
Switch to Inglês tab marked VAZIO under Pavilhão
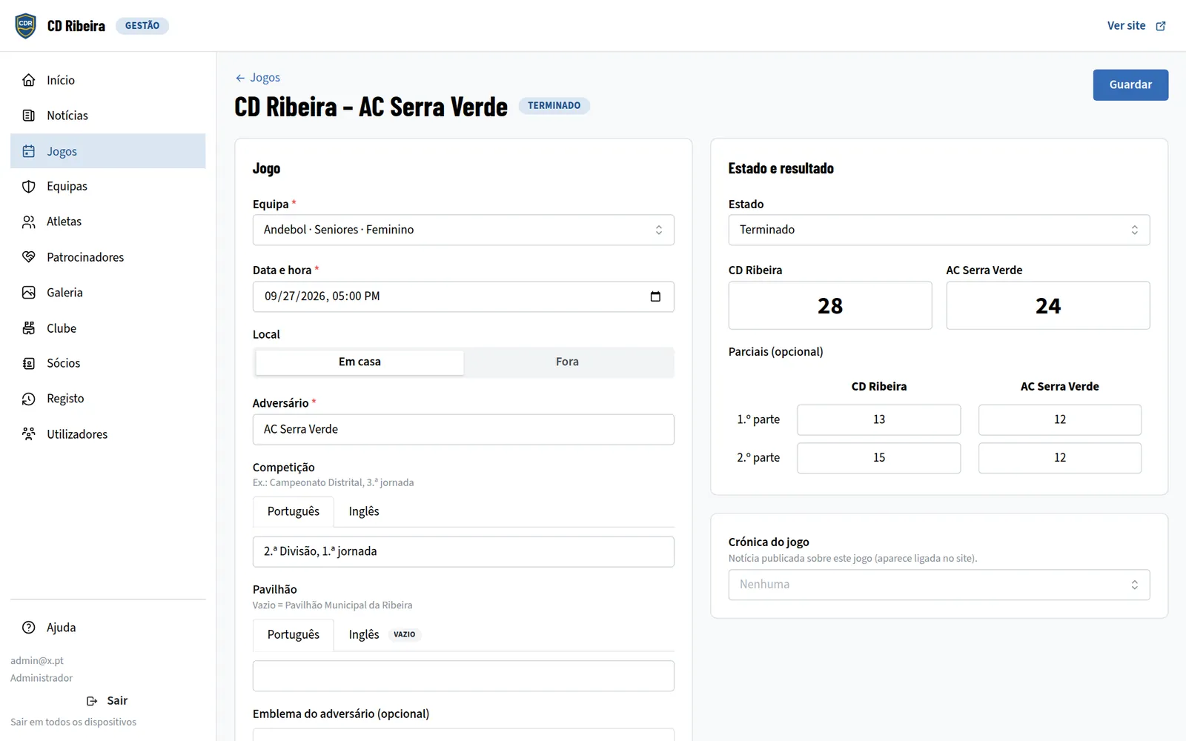tap(384, 635)
